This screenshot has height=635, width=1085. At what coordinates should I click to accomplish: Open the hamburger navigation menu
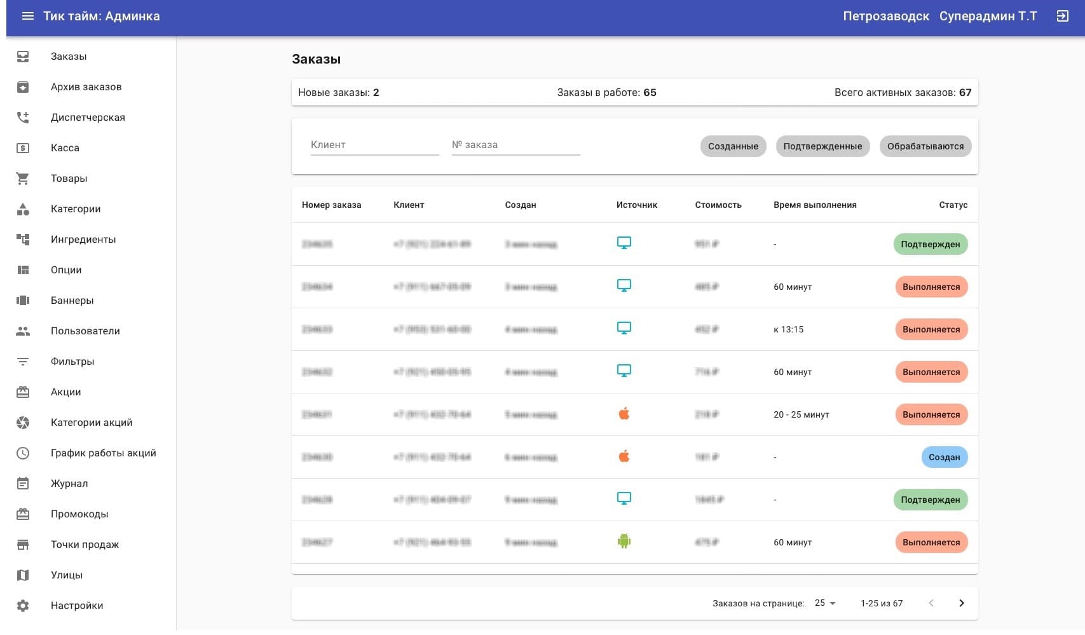click(x=27, y=17)
